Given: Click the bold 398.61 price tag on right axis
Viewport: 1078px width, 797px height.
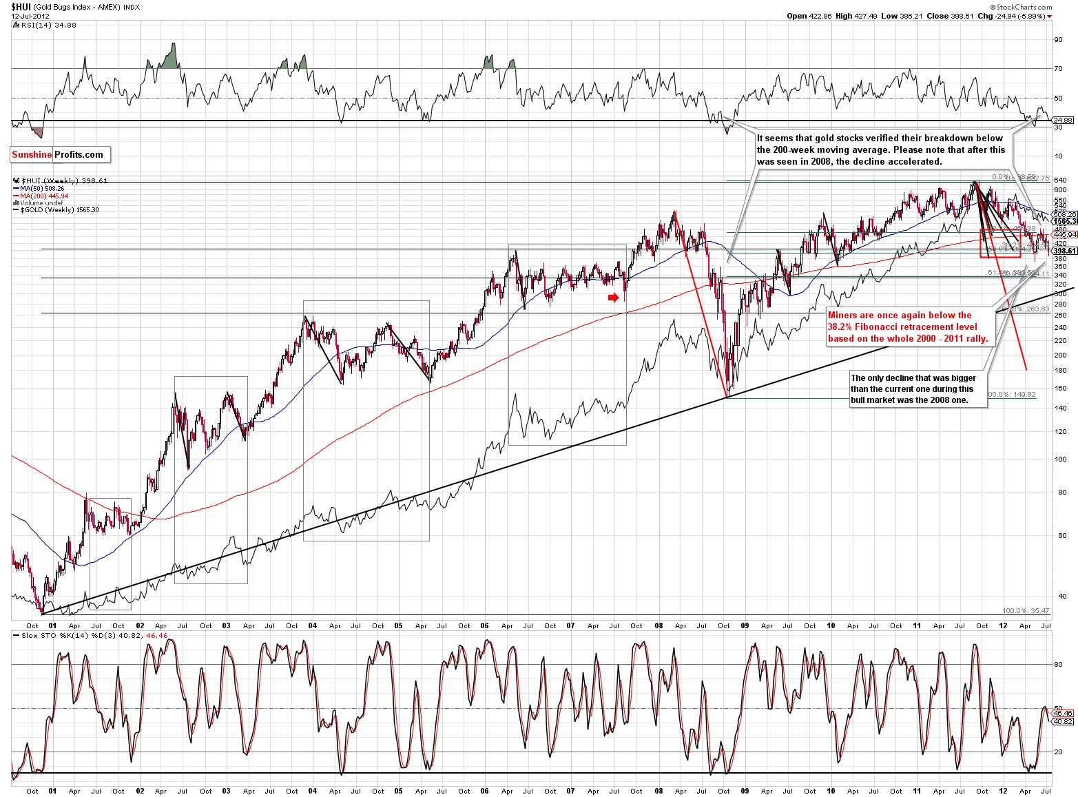Looking at the screenshot, I should [x=1064, y=251].
